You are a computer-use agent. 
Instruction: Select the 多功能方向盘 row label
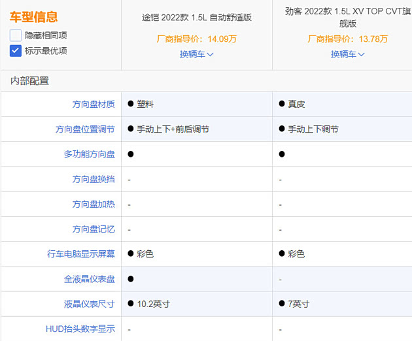(89, 154)
